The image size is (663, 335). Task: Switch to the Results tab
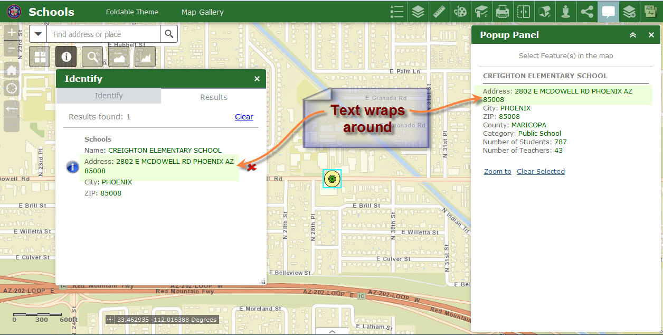[214, 97]
